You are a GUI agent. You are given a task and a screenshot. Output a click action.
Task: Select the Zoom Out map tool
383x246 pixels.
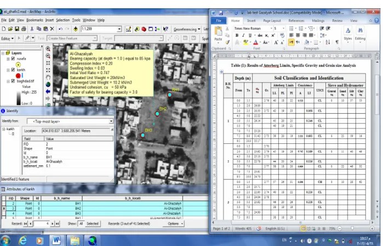click(x=48, y=56)
